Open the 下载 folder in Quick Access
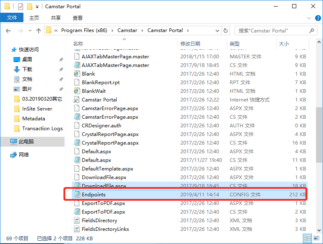 tap(27, 69)
